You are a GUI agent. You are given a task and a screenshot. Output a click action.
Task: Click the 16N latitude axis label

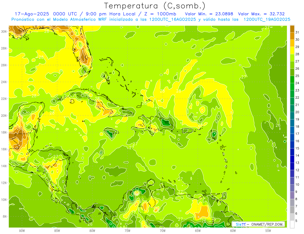click(4, 149)
